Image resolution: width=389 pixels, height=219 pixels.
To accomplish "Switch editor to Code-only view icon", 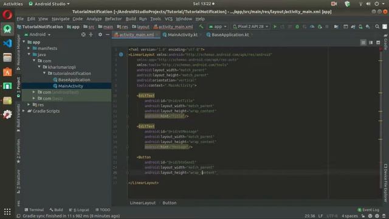I will pyautogui.click(x=363, y=43).
